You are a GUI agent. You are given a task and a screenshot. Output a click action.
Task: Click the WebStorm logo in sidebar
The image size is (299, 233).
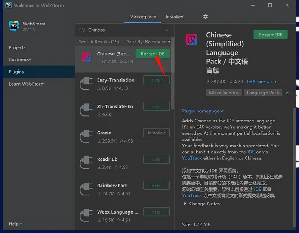pos(14,26)
